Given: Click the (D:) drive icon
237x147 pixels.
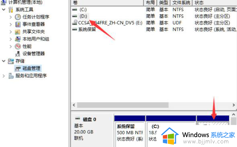Looking at the screenshot, I should point(75,16).
